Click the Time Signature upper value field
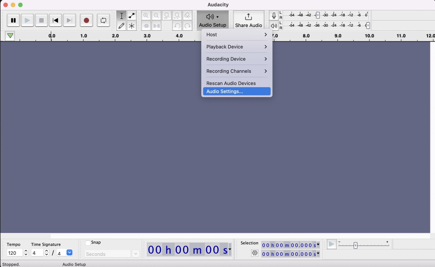Screen dimensions: 435x267 point(37,253)
